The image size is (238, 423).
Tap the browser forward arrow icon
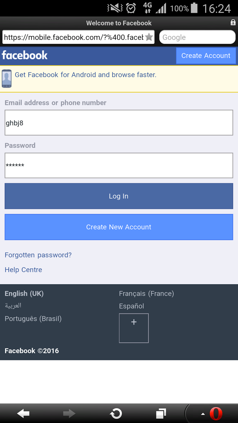coord(69,414)
